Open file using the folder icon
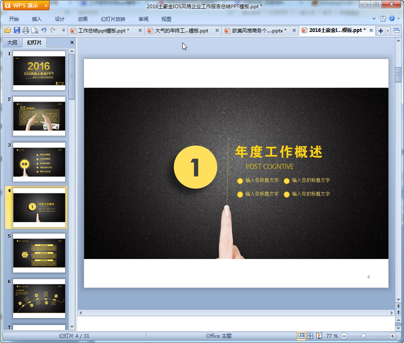This screenshot has height=343, width=404. point(8,30)
